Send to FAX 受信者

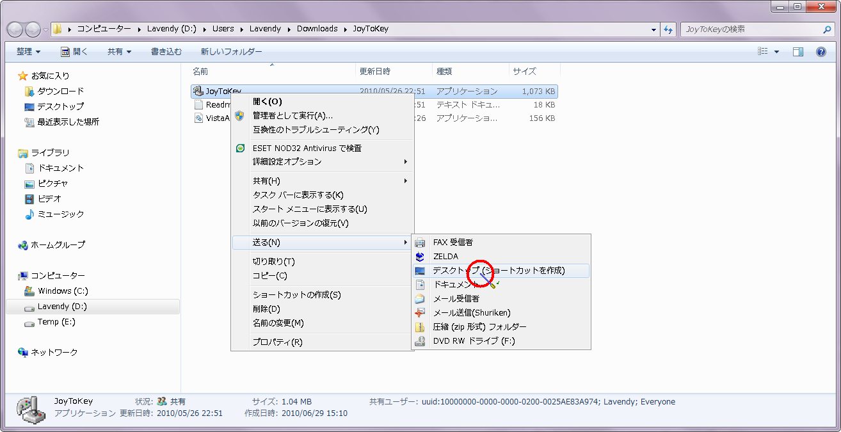pos(501,242)
